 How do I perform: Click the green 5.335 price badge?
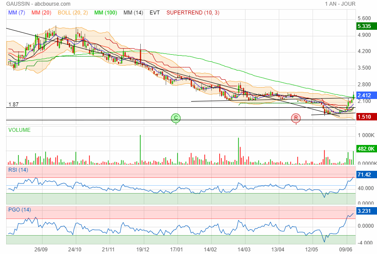click(366, 26)
